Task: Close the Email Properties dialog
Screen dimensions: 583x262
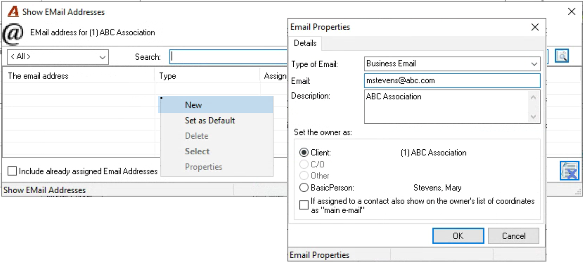Action: (535, 27)
